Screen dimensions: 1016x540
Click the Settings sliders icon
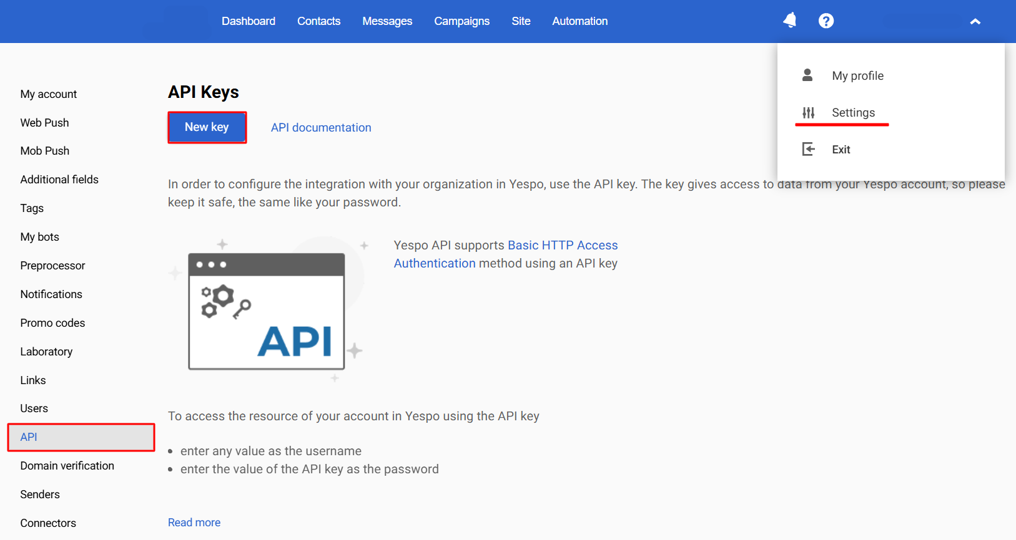808,113
